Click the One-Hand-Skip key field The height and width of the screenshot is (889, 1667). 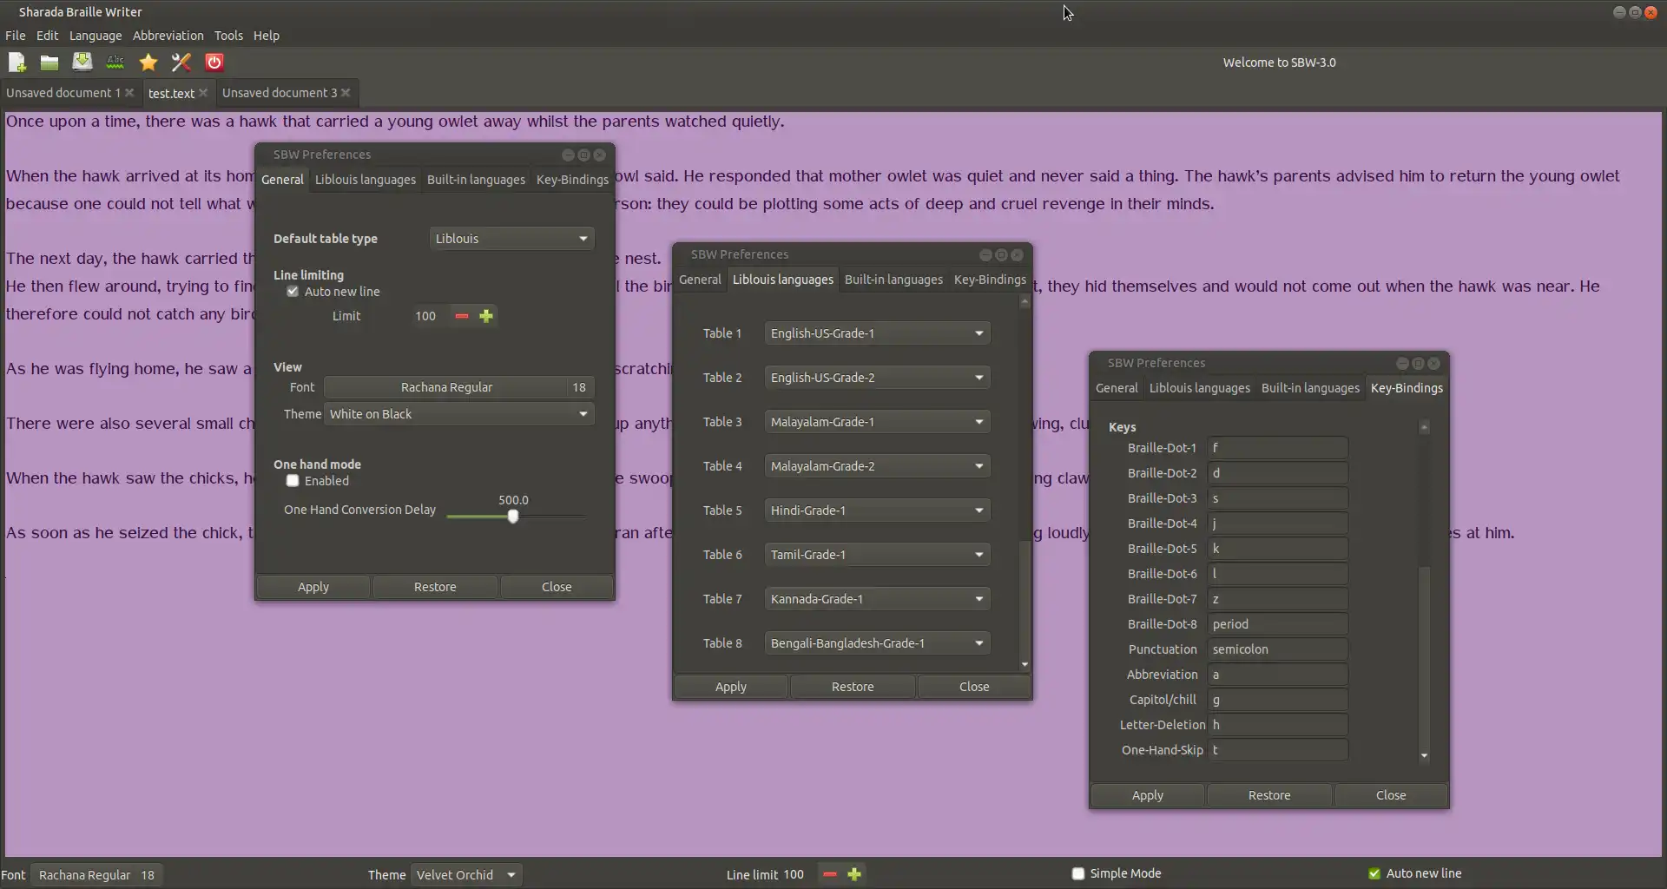1277,750
